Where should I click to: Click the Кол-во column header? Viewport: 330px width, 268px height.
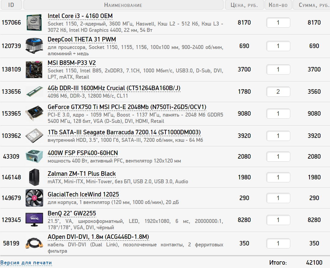click(278, 5)
